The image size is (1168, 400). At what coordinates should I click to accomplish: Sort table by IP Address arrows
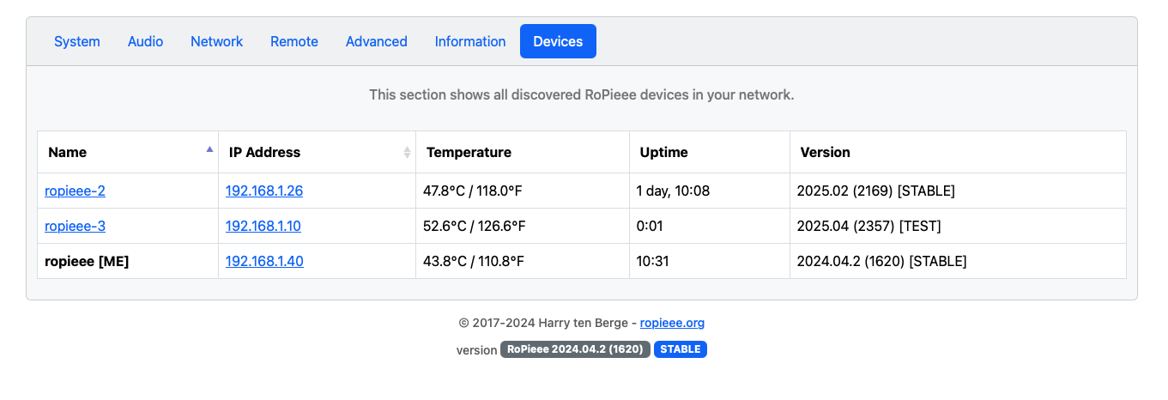click(407, 152)
